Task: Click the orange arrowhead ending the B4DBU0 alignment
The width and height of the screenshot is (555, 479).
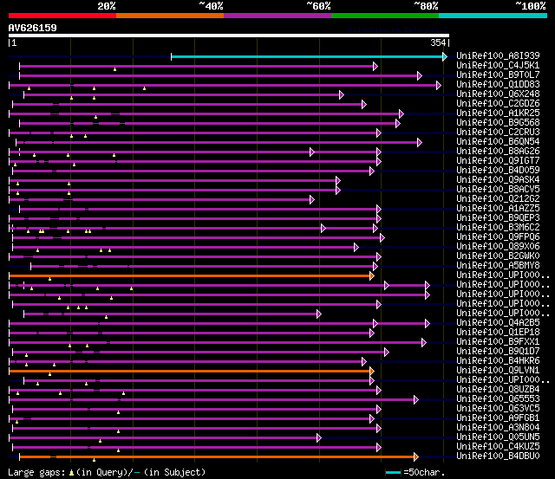Action: pyautogui.click(x=416, y=457)
